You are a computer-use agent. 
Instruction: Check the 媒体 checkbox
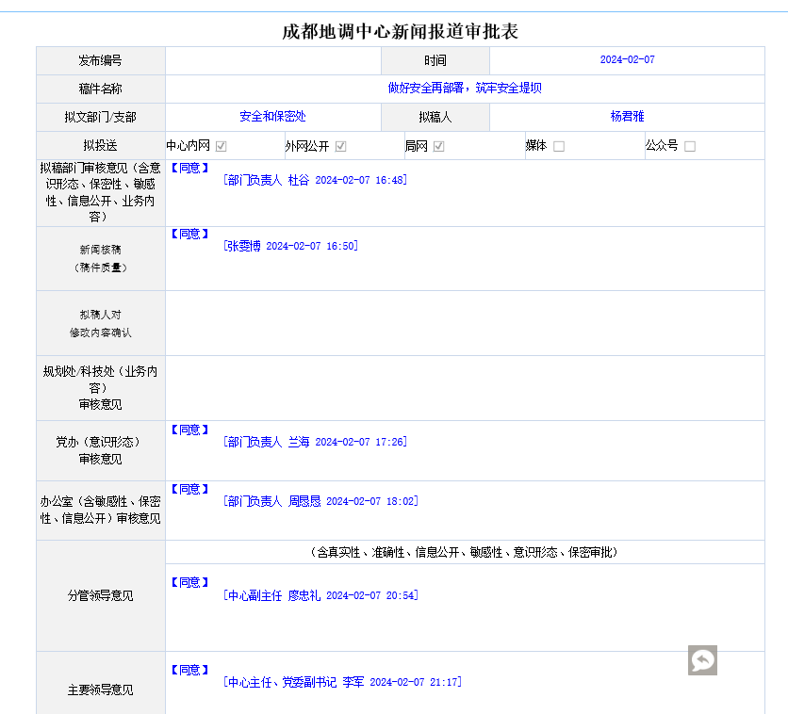click(559, 146)
